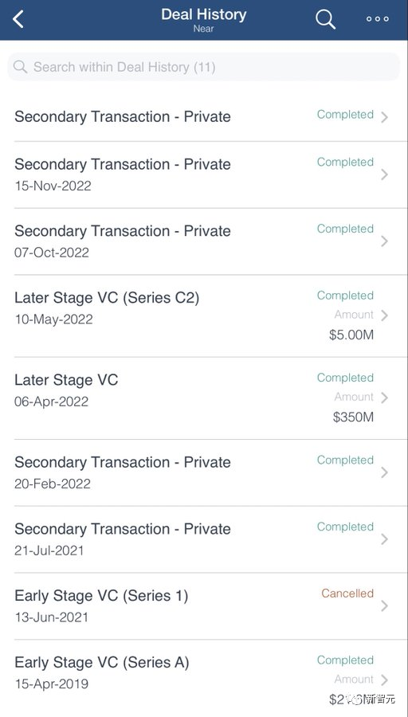Expand the 15-Nov-2022 deal chevron

tap(384, 174)
